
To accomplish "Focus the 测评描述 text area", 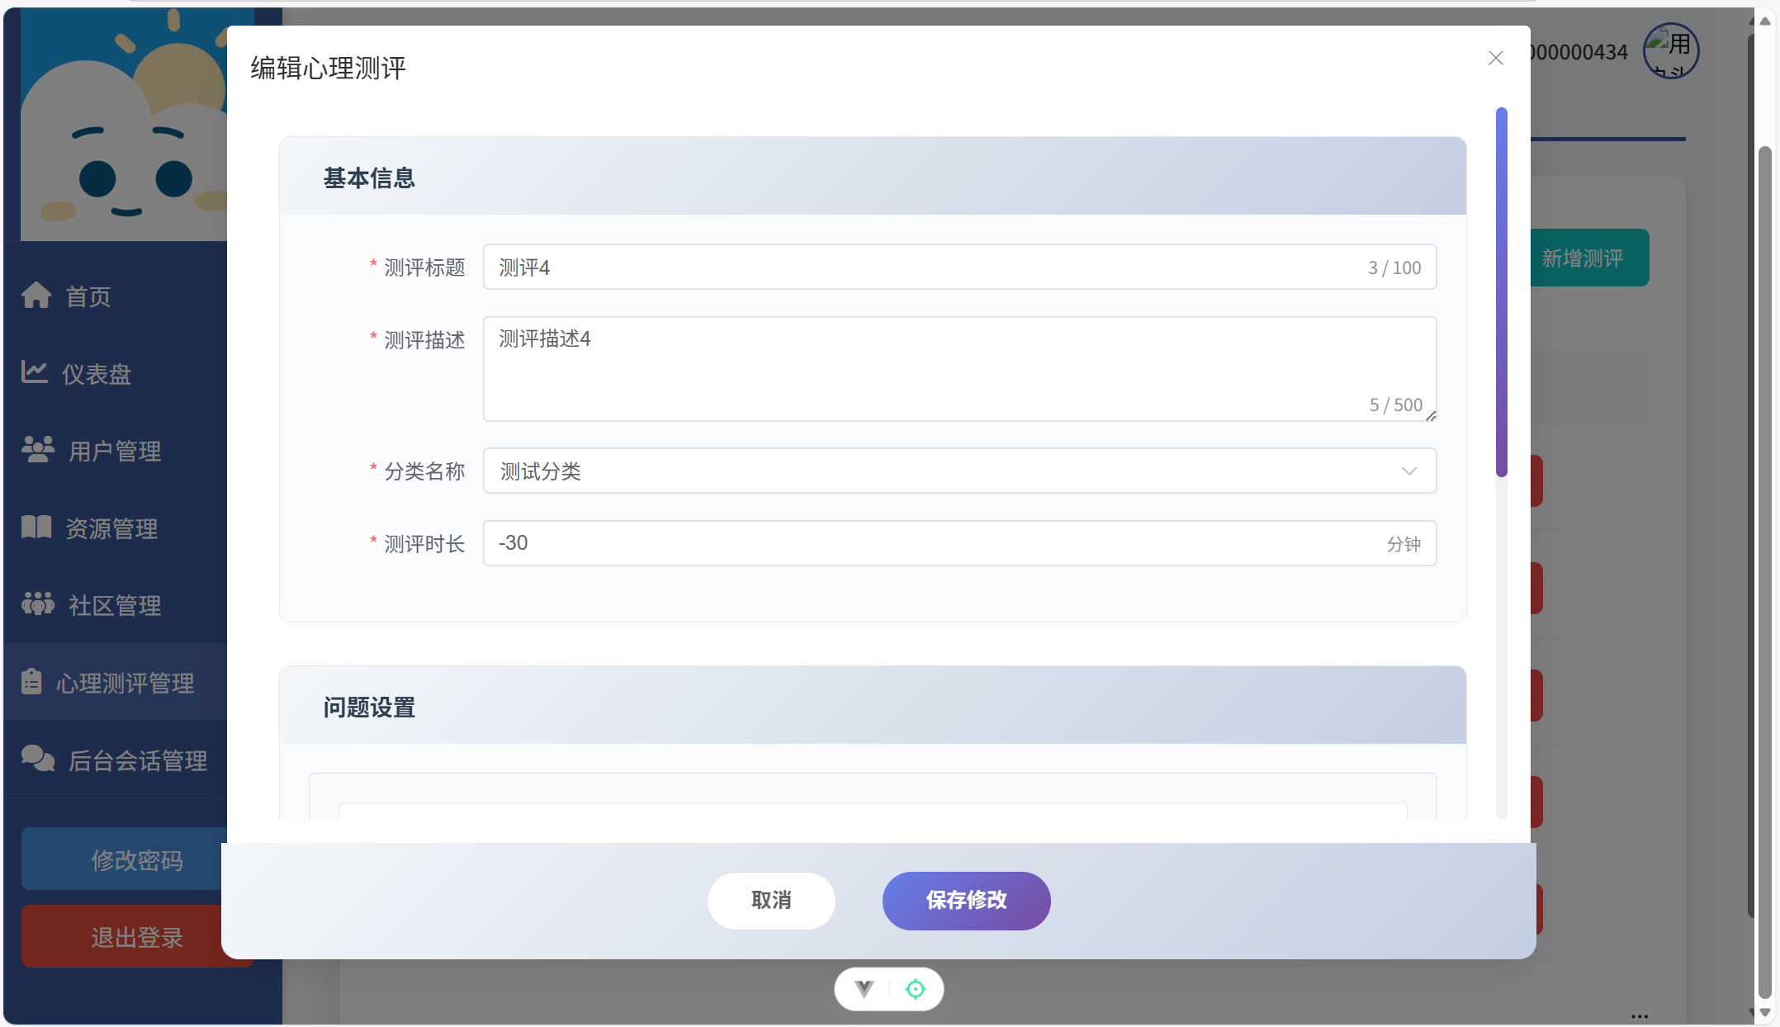I will 959,369.
